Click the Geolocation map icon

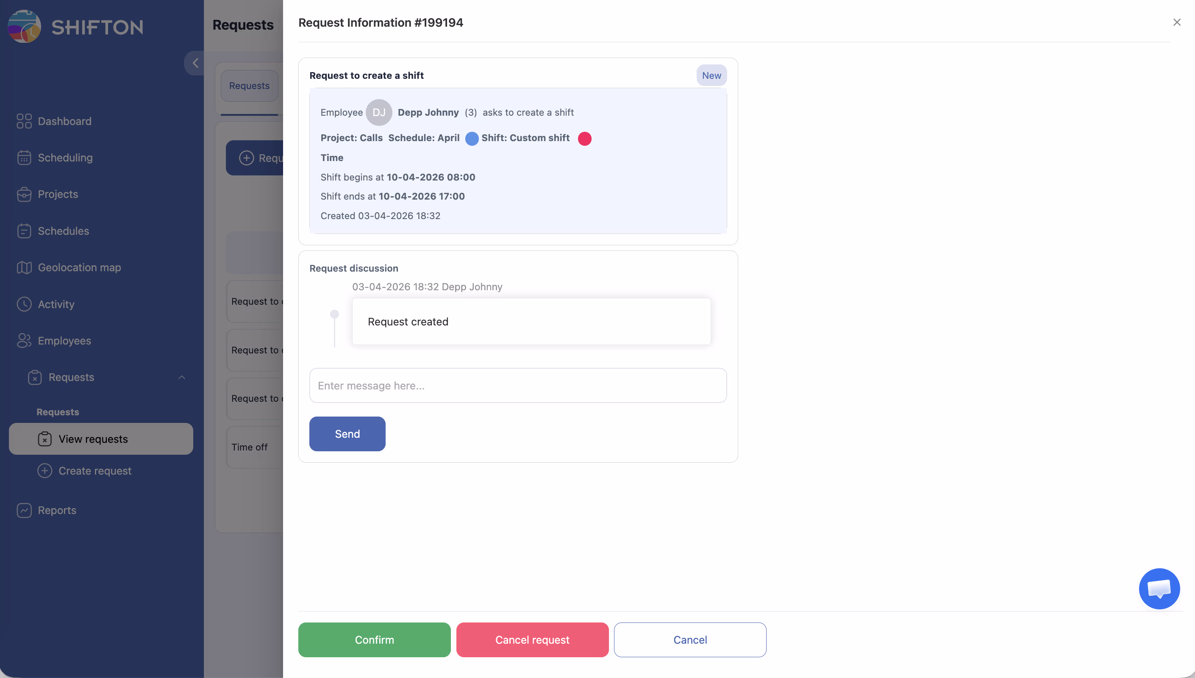(24, 268)
